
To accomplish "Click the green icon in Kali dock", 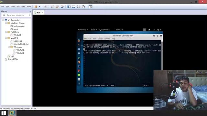I will (79, 75).
